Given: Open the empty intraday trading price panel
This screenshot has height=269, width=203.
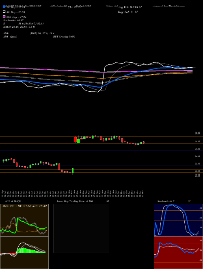Looking at the screenshot, I should 81,228.
